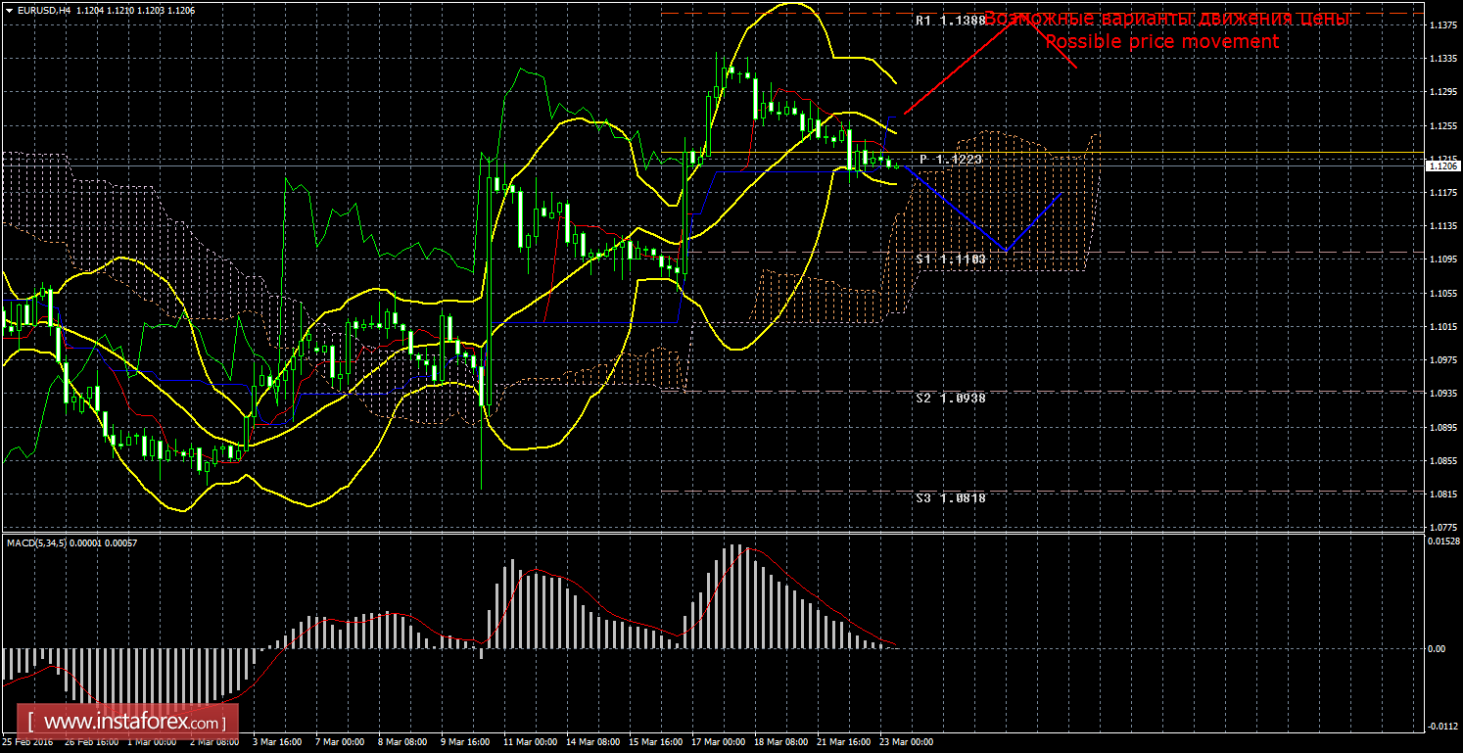
Task: Click 1.1255 on the price axis
Action: point(1442,125)
